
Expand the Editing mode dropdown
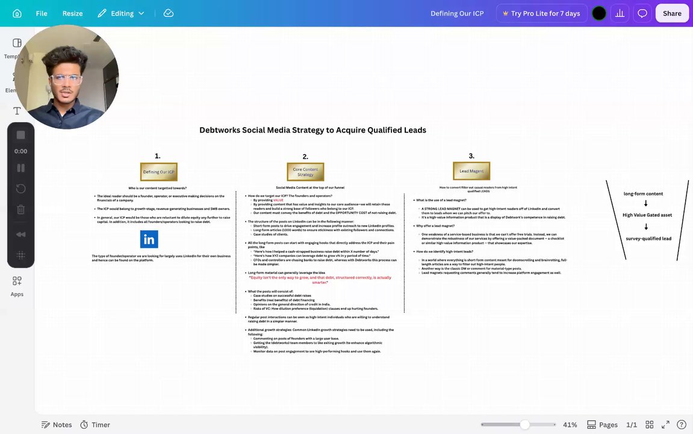coord(121,13)
